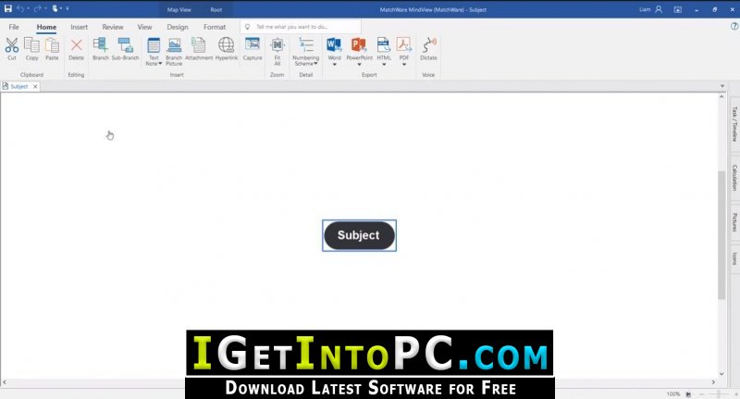740x399 pixels.
Task: Select the Subject root node
Action: (359, 235)
